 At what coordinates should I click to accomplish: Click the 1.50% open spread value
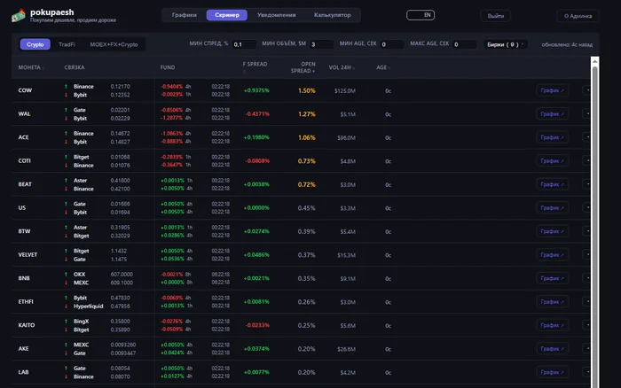point(307,90)
